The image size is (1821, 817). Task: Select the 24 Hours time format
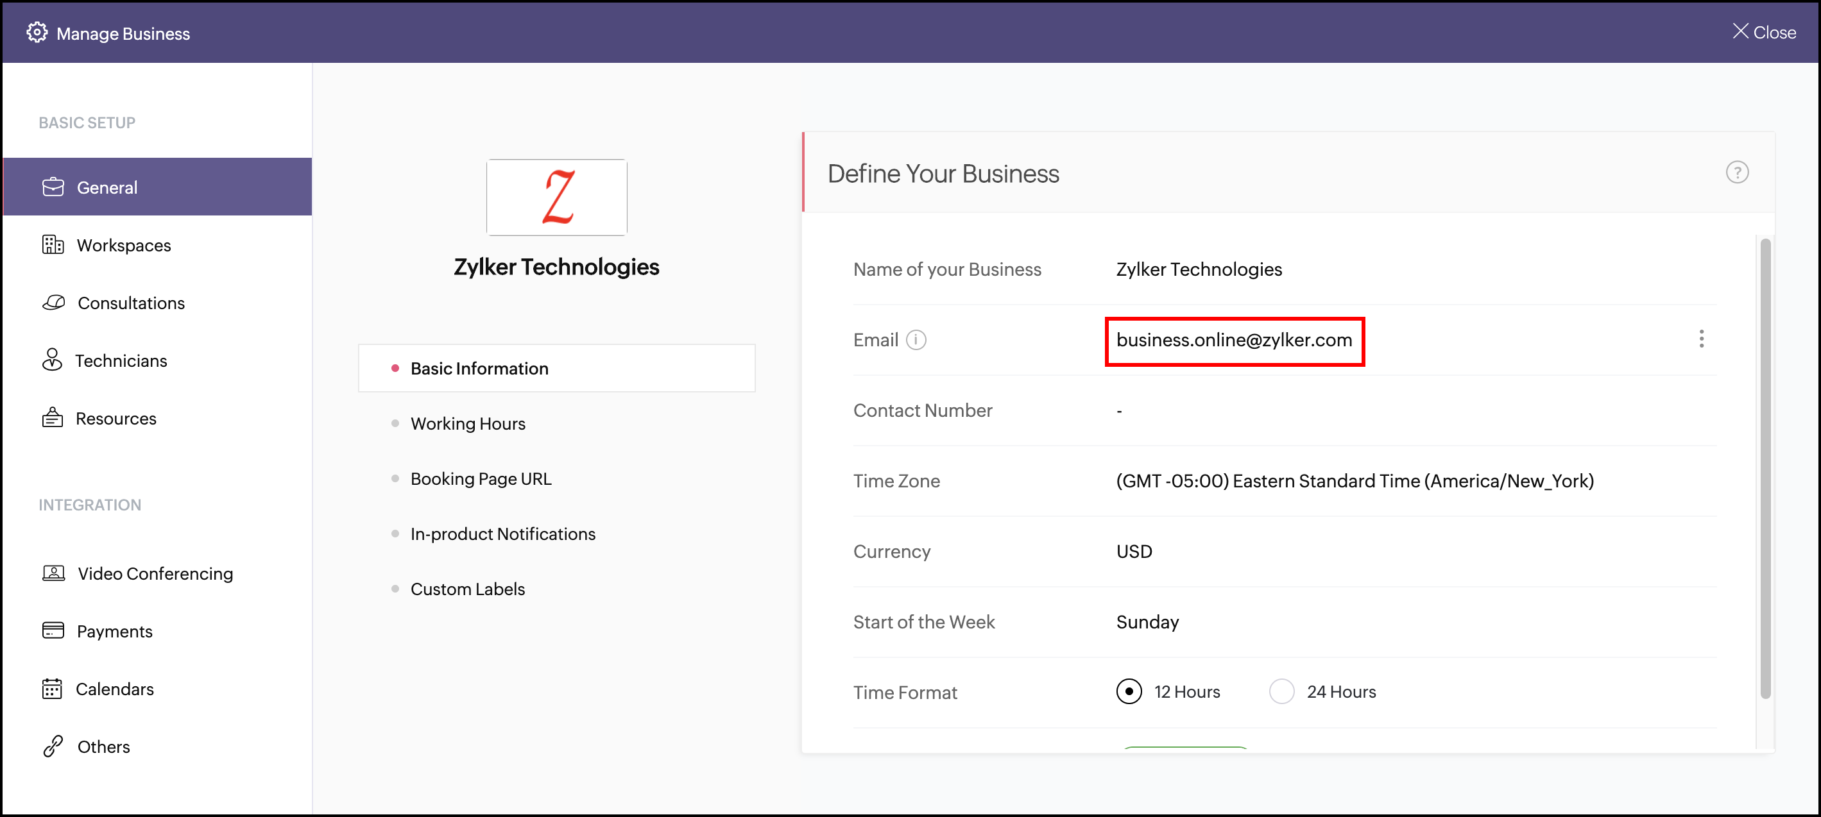1281,691
